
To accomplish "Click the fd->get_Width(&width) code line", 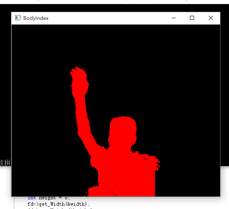I will point(59,204).
